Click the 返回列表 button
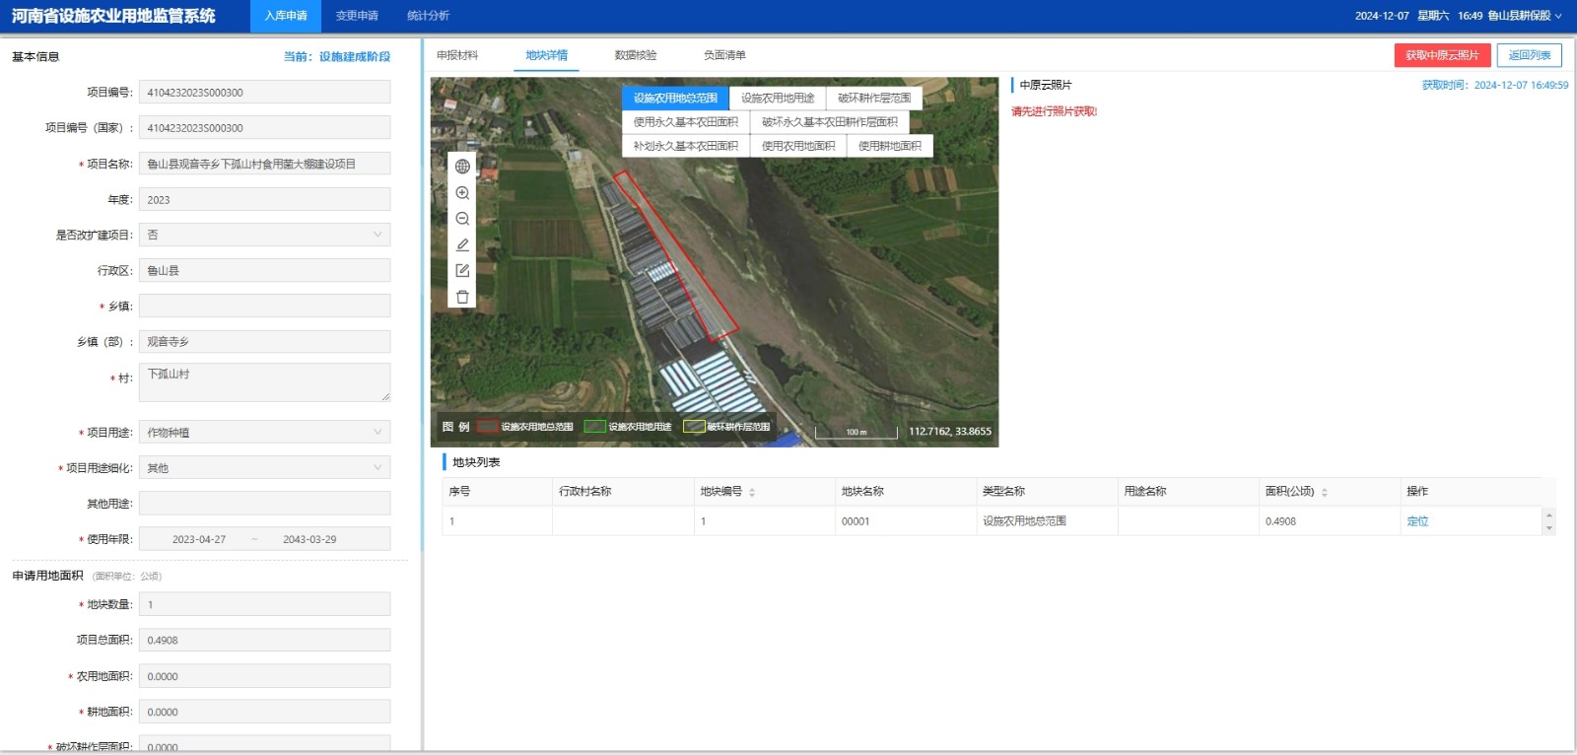Viewport: 1577px width, 755px height. pos(1530,55)
